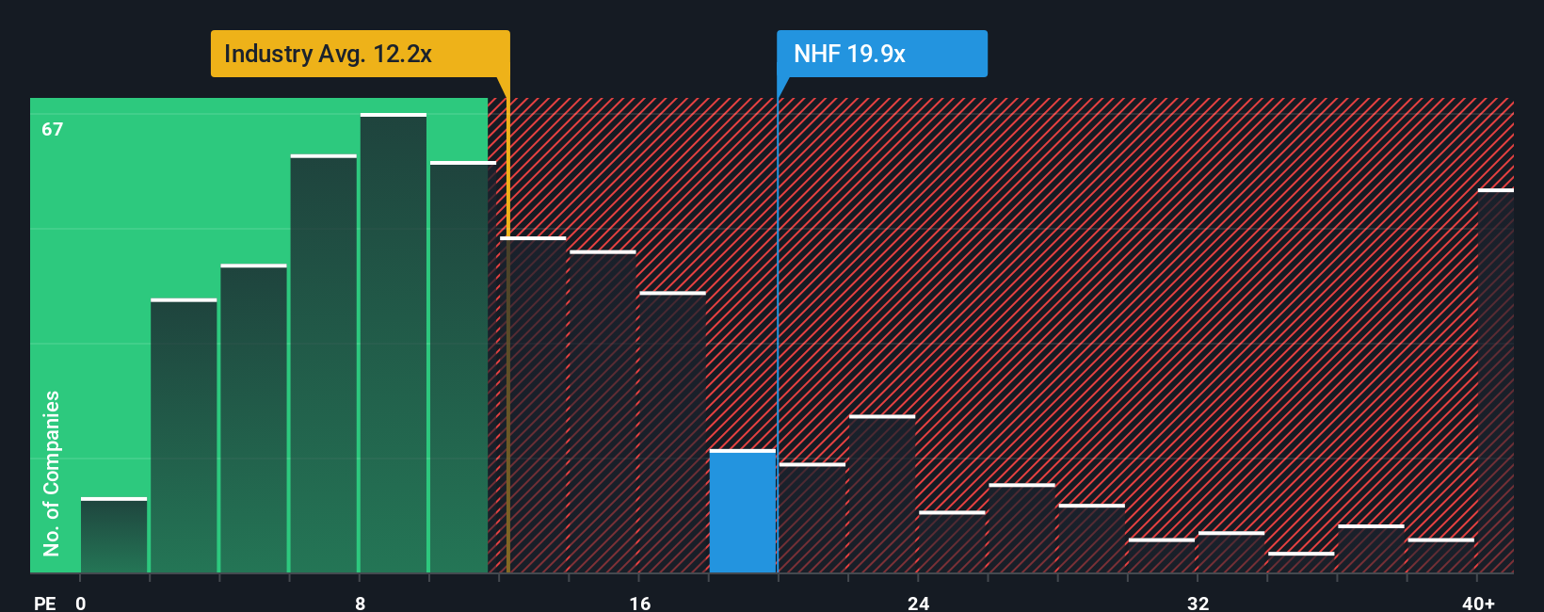Click the shortest green bar at PE 0
This screenshot has width=1544, height=612.
tap(114, 535)
